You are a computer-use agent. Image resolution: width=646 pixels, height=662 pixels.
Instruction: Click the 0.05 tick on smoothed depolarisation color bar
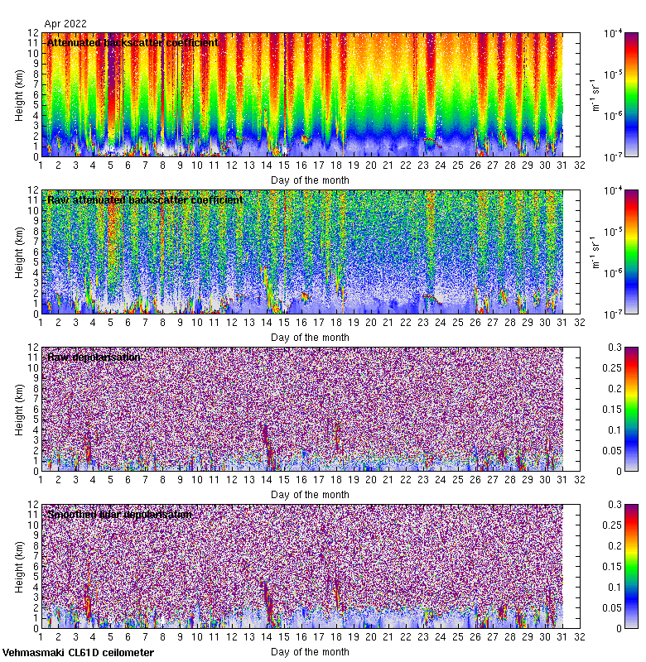(612, 607)
